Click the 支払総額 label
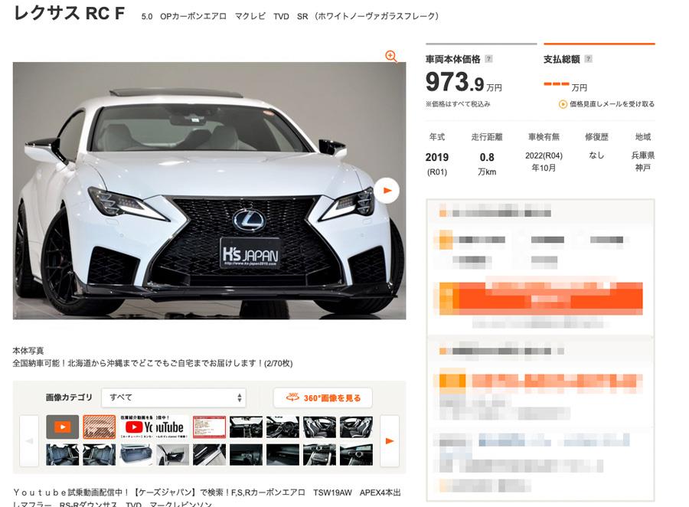689x507 pixels. [x=562, y=59]
